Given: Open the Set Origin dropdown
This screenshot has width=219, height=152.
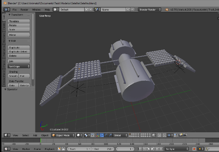Looking at the screenshot, I should (19, 67).
